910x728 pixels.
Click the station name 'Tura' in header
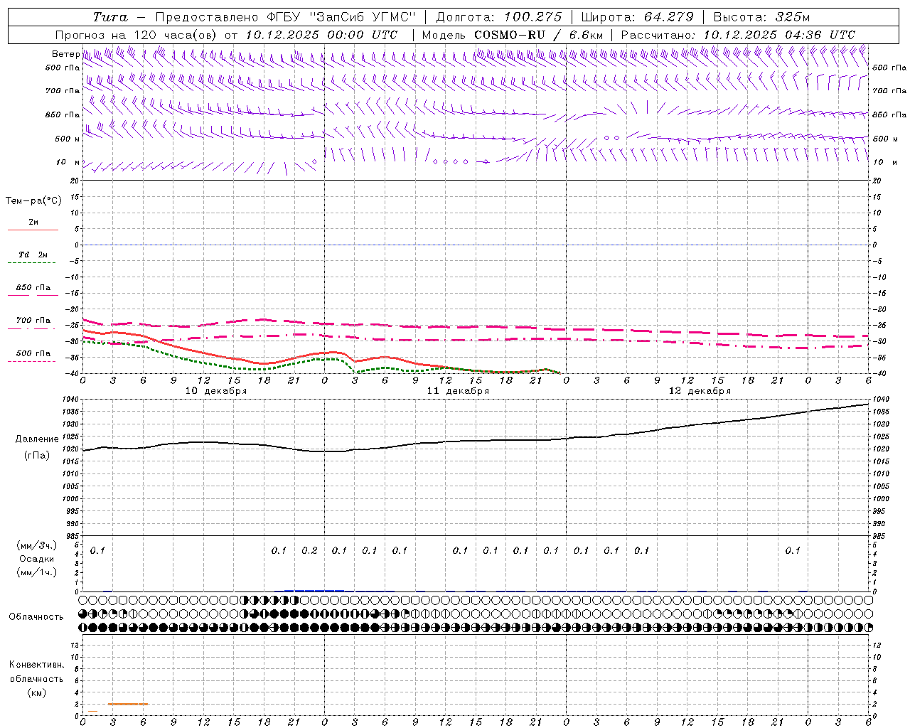(109, 17)
